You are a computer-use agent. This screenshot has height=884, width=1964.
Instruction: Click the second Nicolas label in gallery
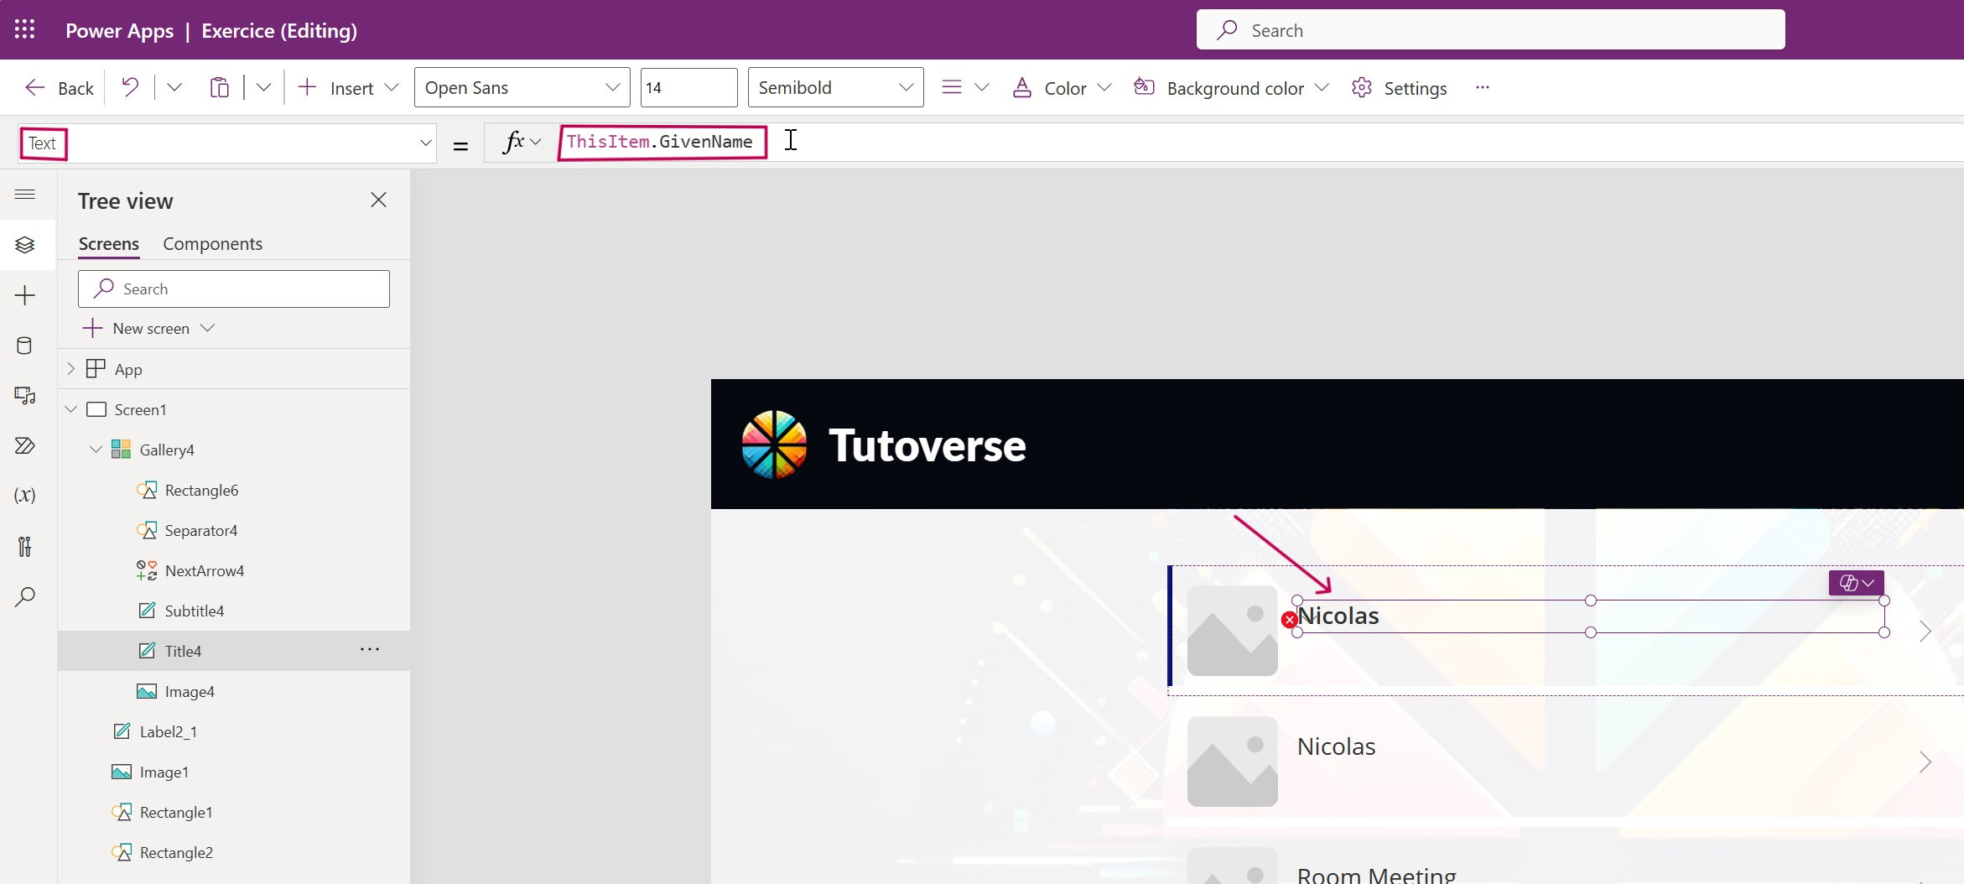pyautogui.click(x=1336, y=746)
